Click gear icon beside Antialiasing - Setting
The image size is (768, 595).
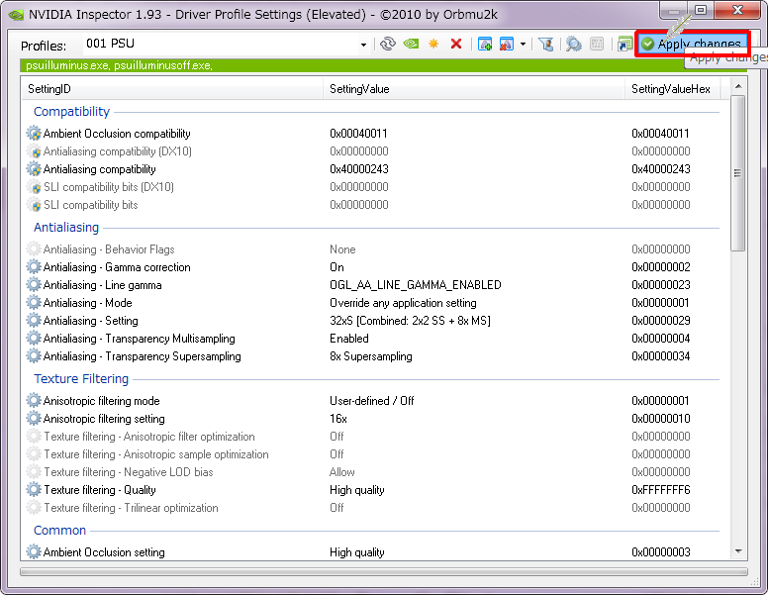point(34,321)
